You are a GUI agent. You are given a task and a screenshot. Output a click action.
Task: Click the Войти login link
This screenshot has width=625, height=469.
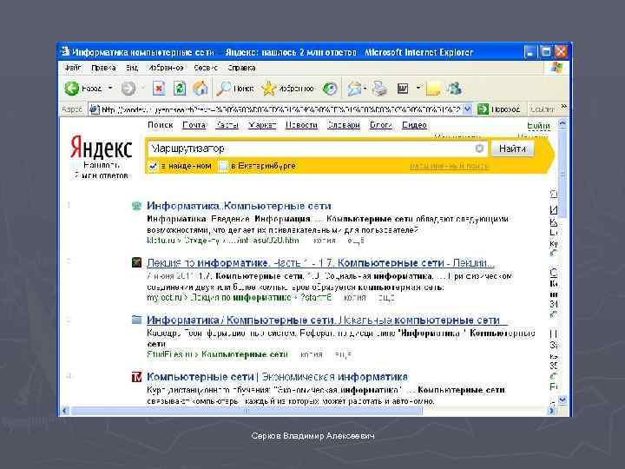538,126
